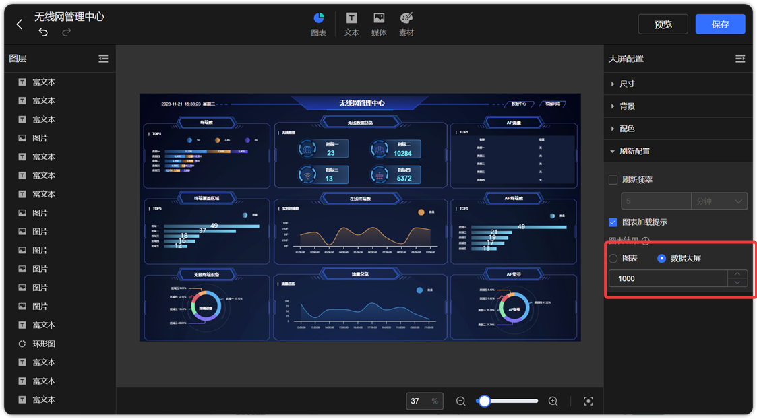Open the 媒体 media tool
757x419 pixels.
[378, 24]
